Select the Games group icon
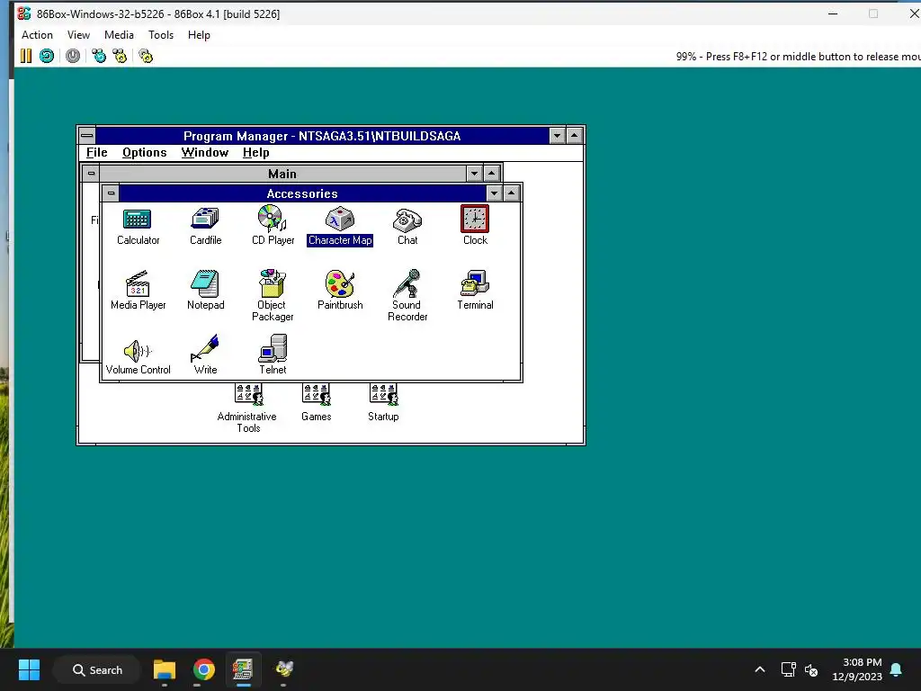The height and width of the screenshot is (691, 921). pyautogui.click(x=316, y=395)
